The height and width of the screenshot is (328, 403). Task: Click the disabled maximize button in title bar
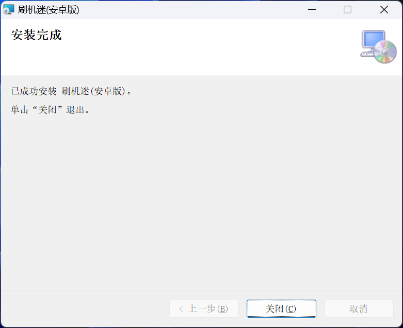pos(347,10)
